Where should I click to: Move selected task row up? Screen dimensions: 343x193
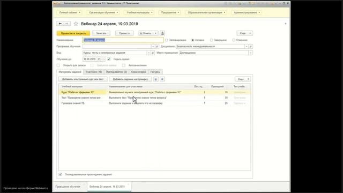[x=156, y=79]
